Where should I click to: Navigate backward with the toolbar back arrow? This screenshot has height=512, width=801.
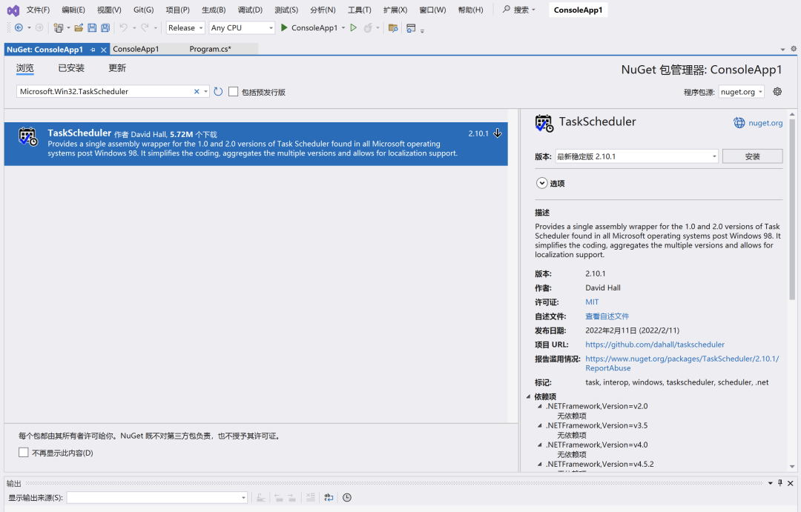tap(19, 28)
